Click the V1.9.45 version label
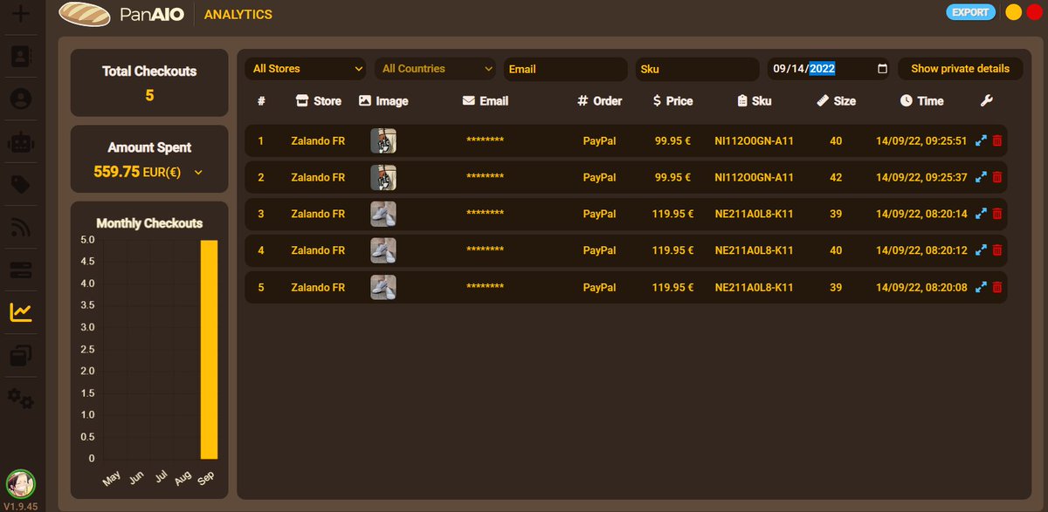Image resolution: width=1048 pixels, height=512 pixels. click(21, 506)
